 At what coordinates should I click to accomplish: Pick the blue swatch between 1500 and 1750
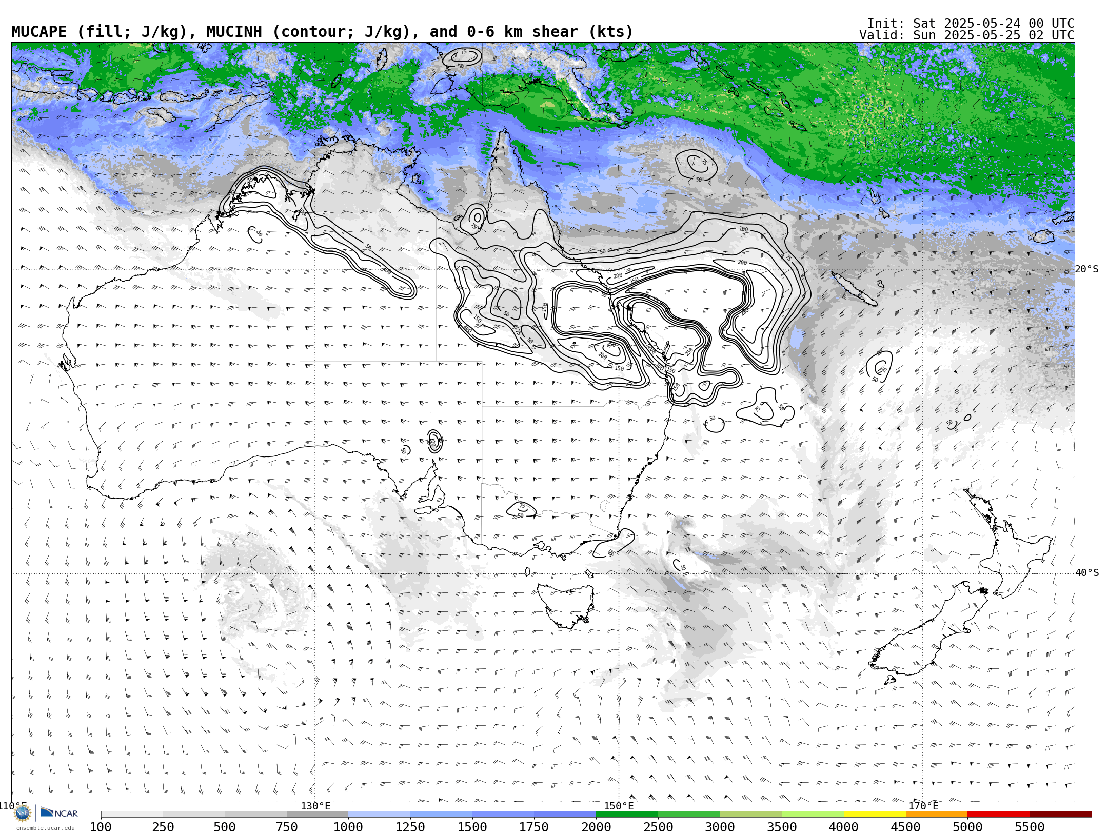pyautogui.click(x=503, y=815)
